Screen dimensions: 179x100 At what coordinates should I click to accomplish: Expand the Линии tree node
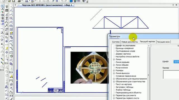click(114, 59)
